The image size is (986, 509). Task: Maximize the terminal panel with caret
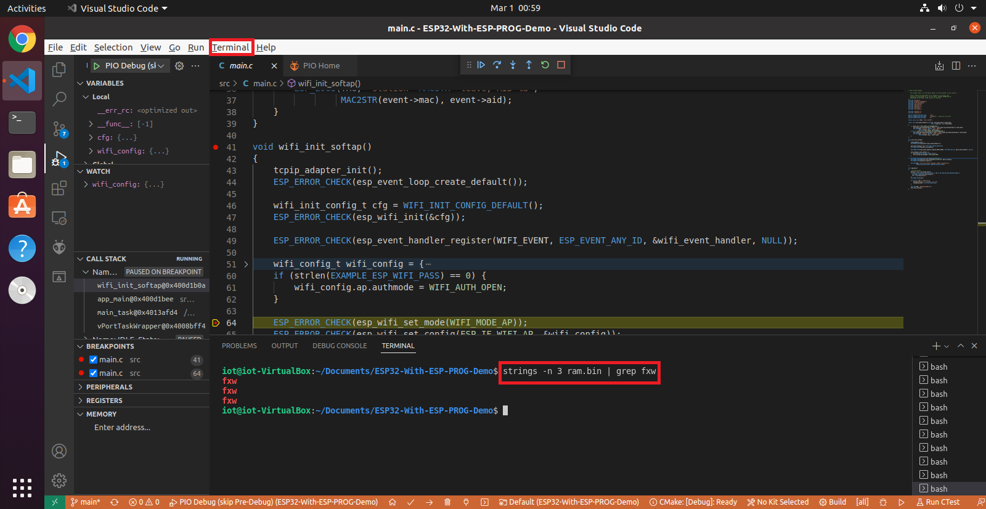point(961,346)
